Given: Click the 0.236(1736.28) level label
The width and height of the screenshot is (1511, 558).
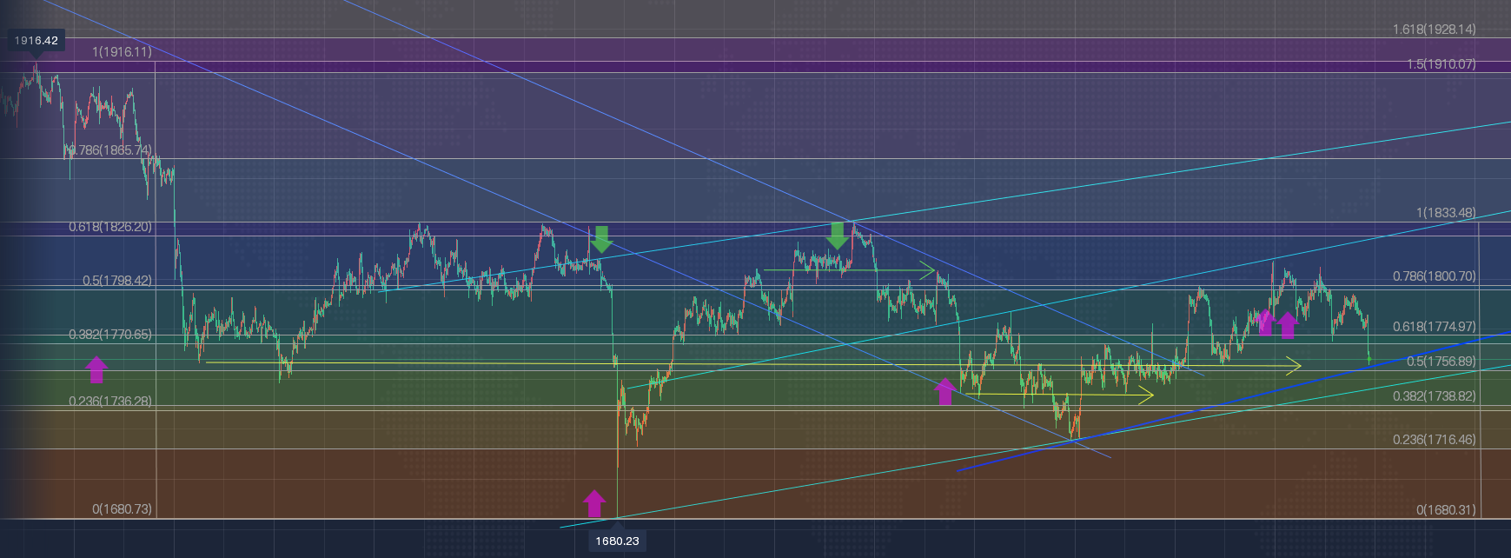Looking at the screenshot, I should pyautogui.click(x=110, y=402).
